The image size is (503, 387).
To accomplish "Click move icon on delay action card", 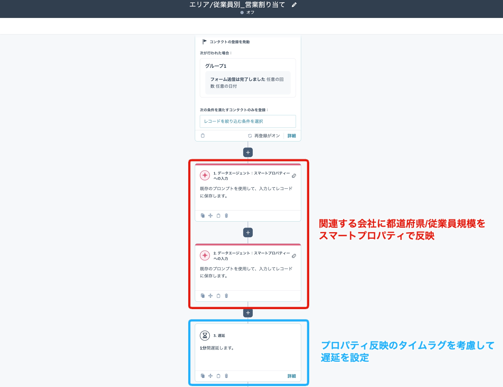I will click(x=211, y=376).
